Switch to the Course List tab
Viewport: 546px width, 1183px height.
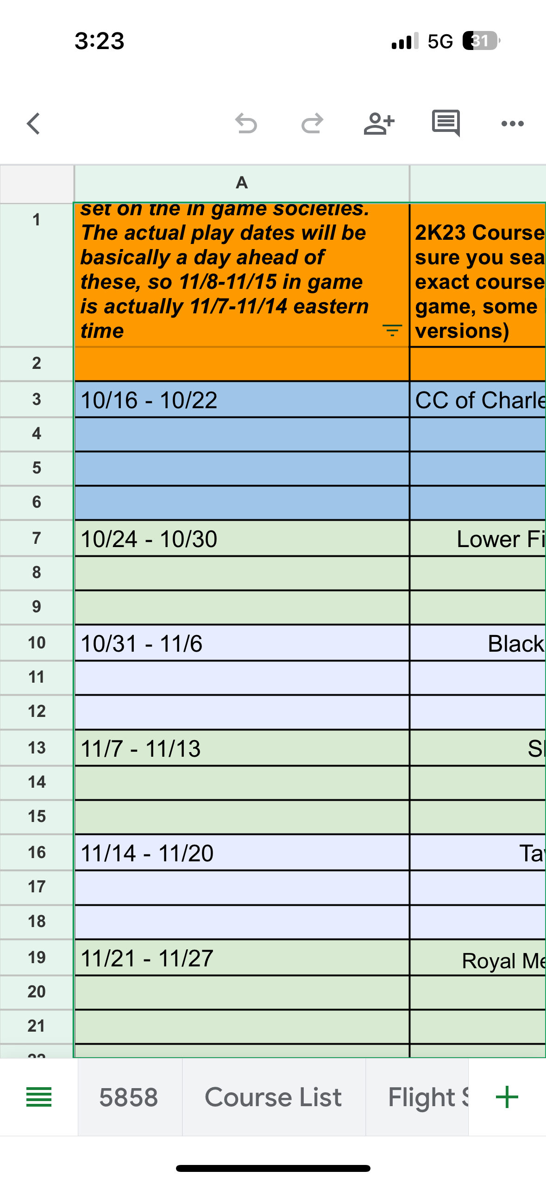point(273,1097)
